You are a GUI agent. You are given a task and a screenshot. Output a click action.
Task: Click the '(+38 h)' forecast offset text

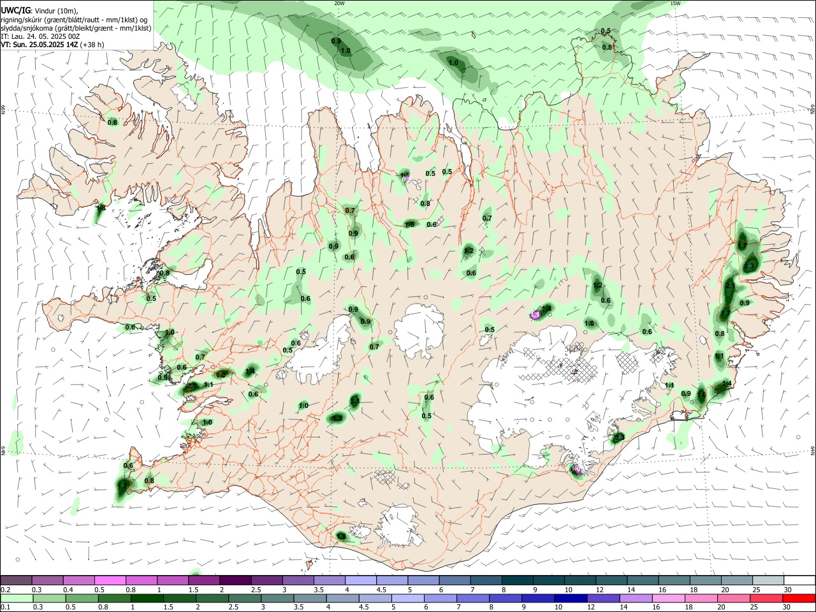click(92, 45)
